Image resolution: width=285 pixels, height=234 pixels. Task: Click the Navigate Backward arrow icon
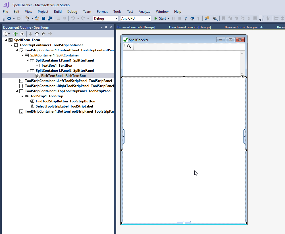click(x=9, y=18)
